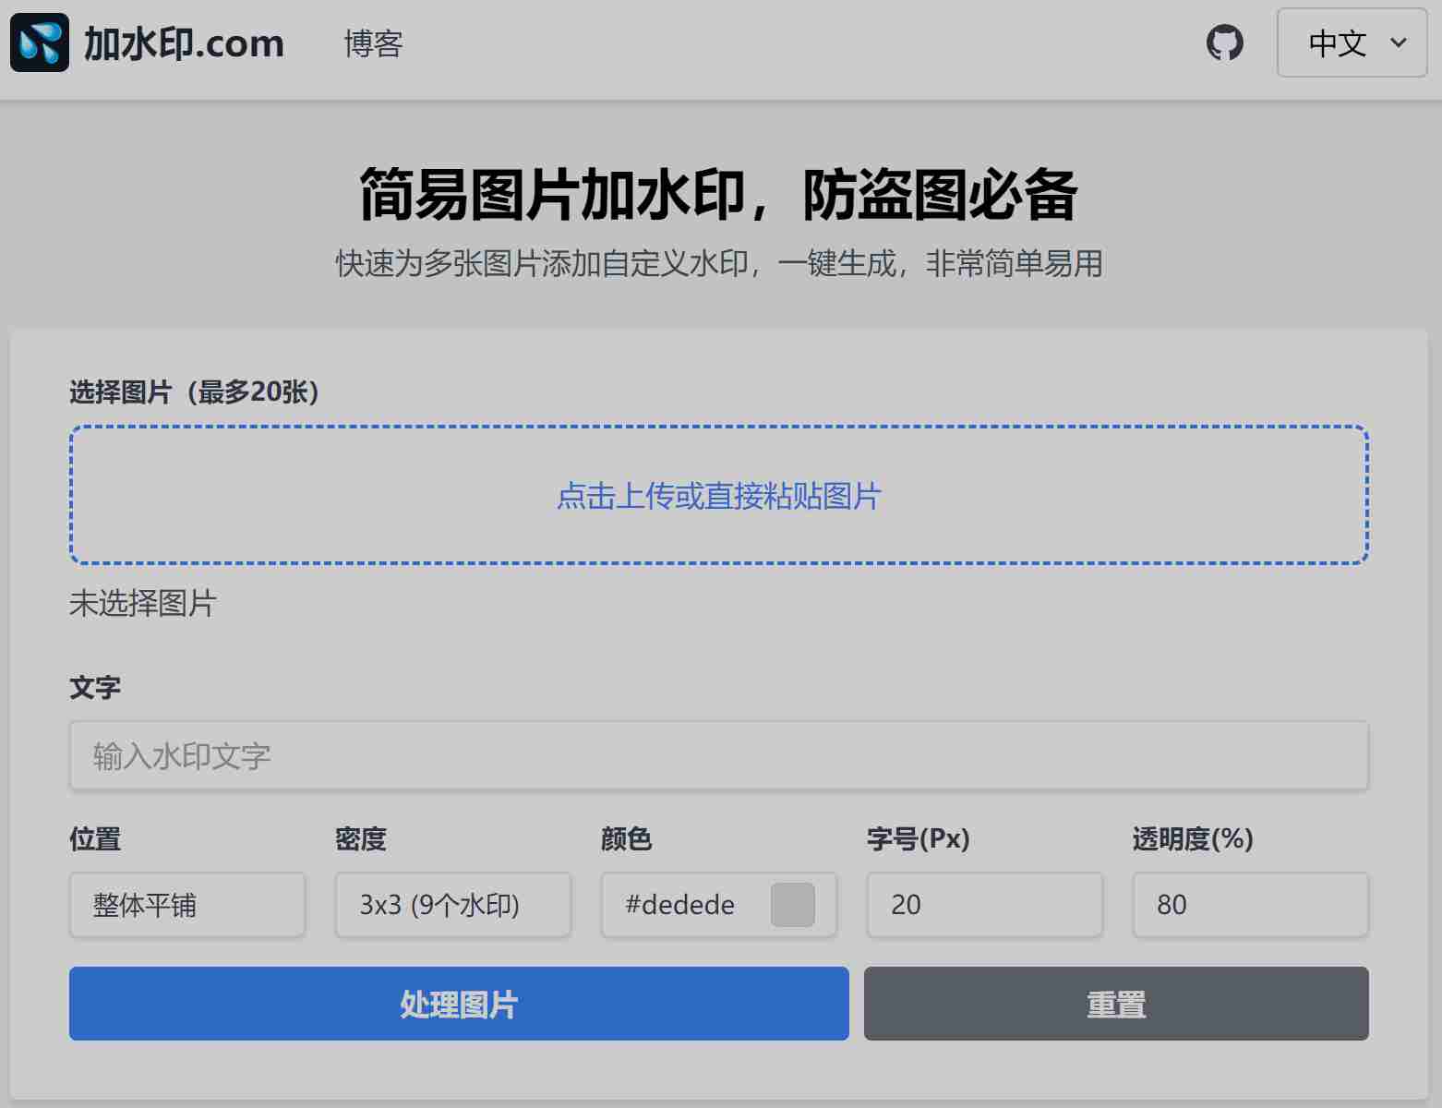Go to the 博客 blog page
1442x1108 pixels.
click(373, 43)
